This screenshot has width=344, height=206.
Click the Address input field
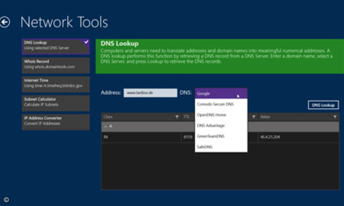150,93
